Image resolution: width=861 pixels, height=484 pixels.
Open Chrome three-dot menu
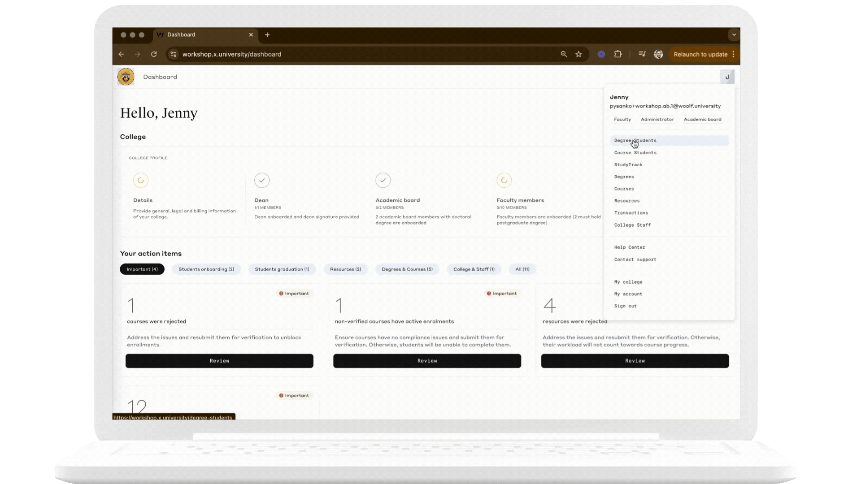(734, 54)
